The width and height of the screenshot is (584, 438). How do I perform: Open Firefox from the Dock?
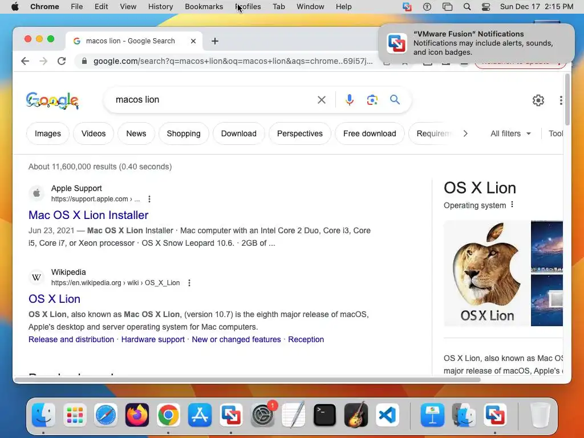pos(137,415)
